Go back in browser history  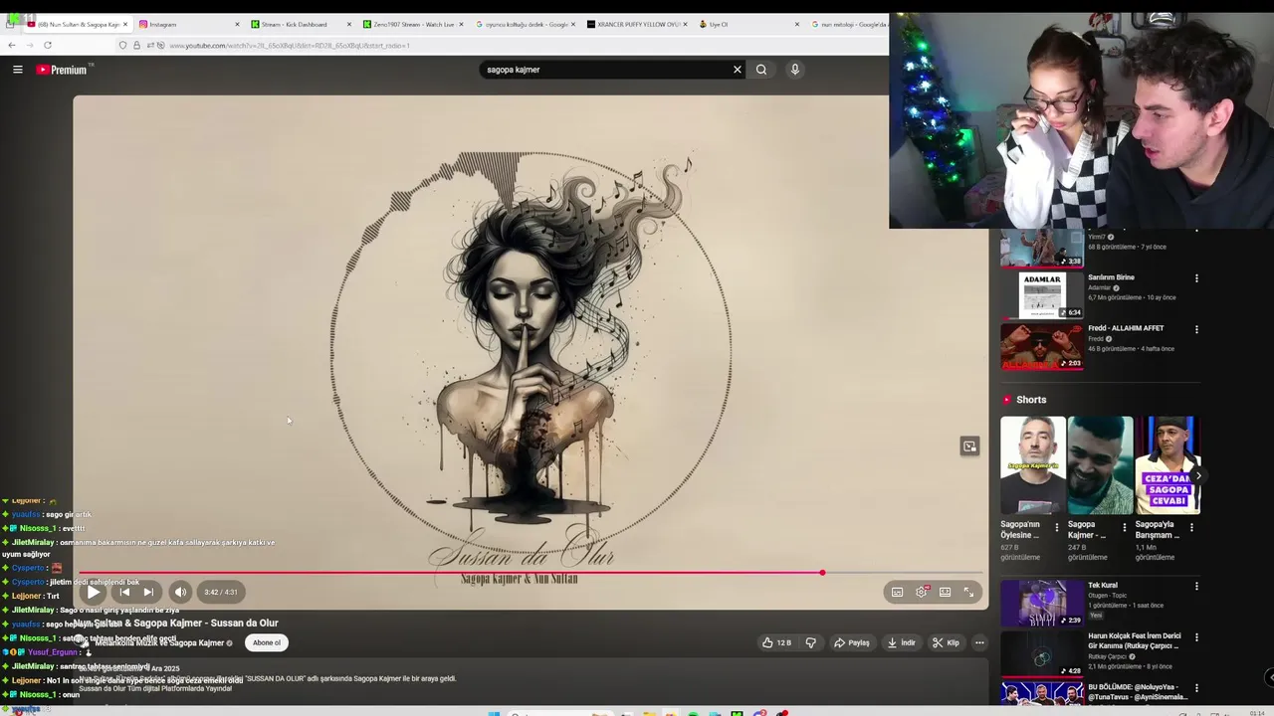(11, 45)
